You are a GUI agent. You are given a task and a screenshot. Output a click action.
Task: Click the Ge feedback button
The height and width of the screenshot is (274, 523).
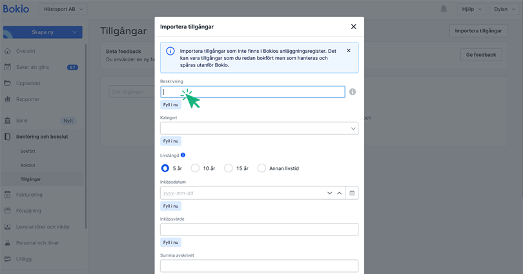click(x=480, y=55)
